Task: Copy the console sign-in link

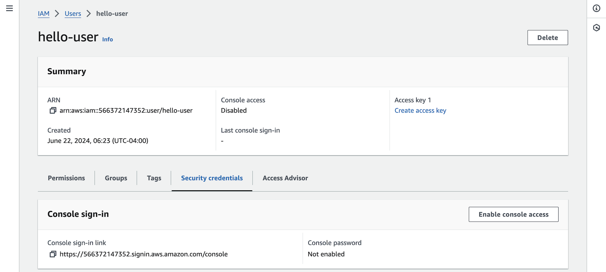Action: (53, 254)
